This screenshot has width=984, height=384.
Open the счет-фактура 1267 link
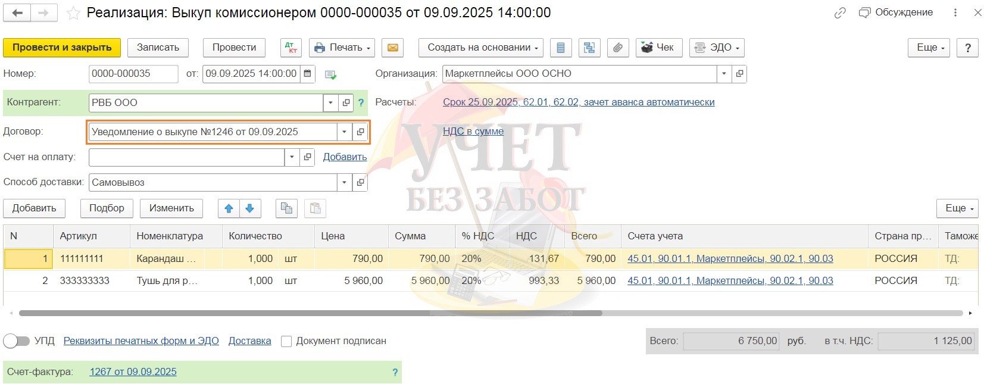[133, 372]
